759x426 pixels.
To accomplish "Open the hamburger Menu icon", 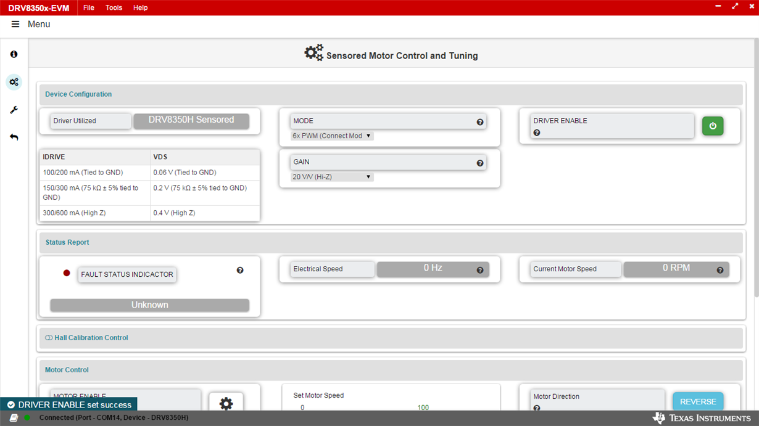I will (x=15, y=24).
